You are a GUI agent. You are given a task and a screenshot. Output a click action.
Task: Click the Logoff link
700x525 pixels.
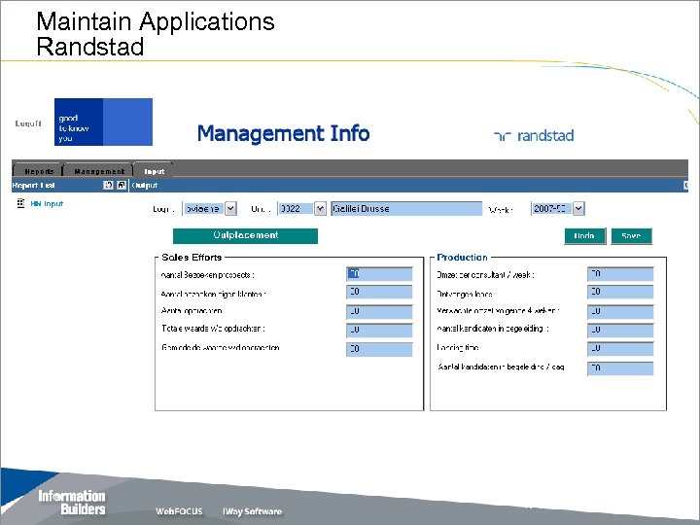point(28,123)
